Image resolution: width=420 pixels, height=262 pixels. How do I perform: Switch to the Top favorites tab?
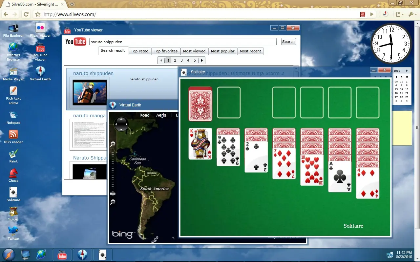(x=166, y=51)
